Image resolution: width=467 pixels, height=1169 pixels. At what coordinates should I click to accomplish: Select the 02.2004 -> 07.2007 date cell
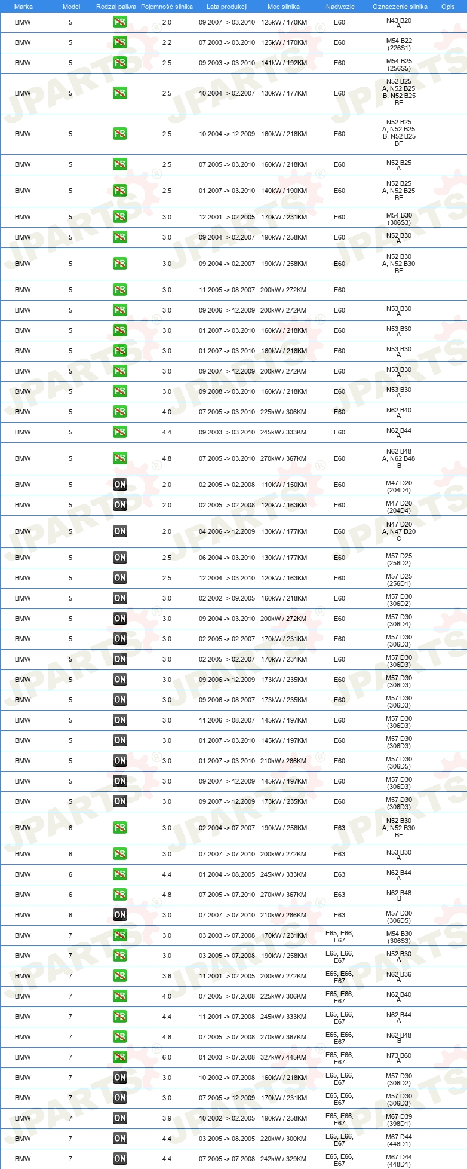227,828
